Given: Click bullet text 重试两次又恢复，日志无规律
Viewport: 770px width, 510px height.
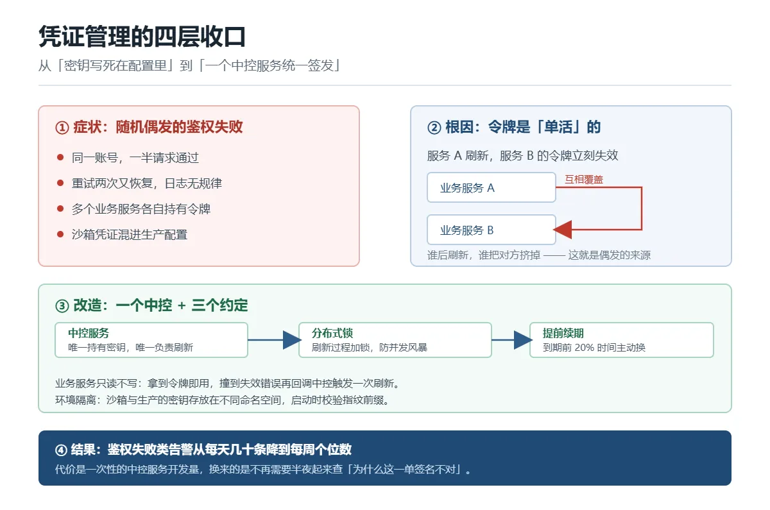Looking at the screenshot, I should click(147, 183).
